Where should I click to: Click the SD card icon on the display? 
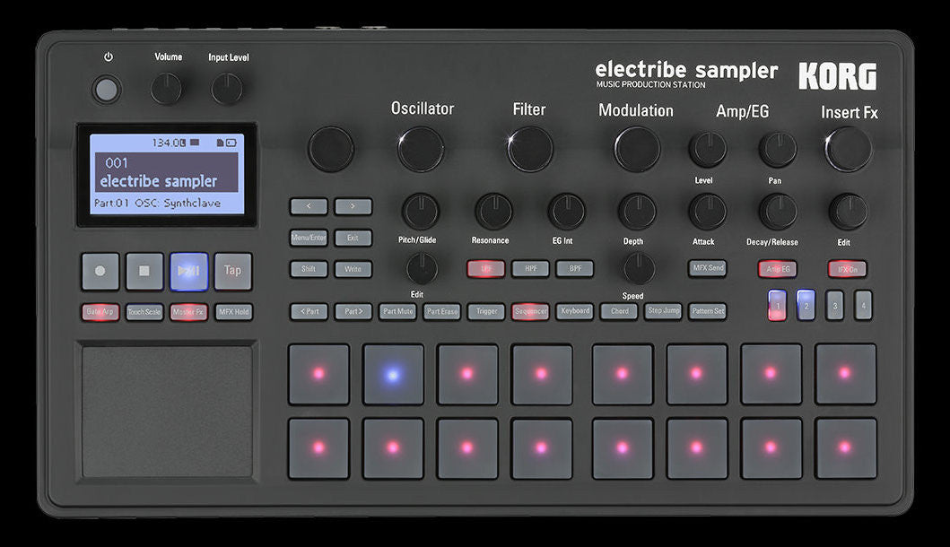coord(221,143)
